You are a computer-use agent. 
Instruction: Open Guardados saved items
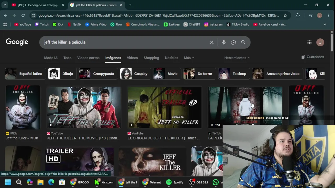point(312,57)
